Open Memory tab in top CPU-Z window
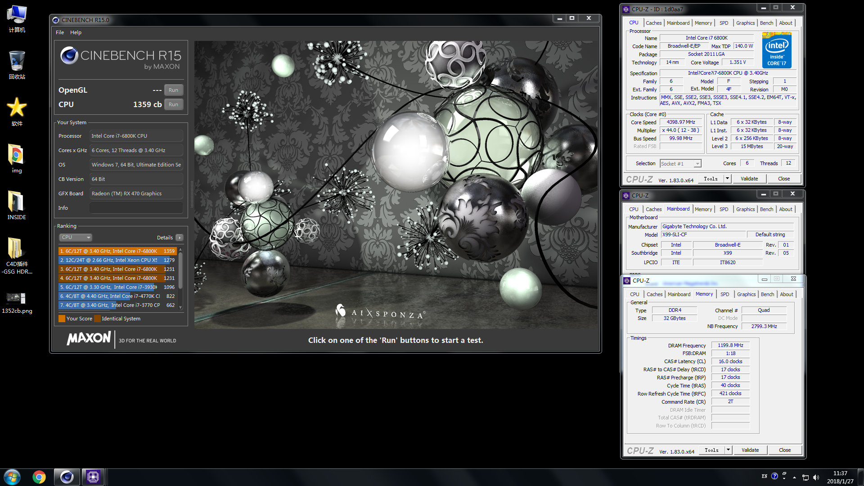Screen dimensions: 864x486 point(703,23)
